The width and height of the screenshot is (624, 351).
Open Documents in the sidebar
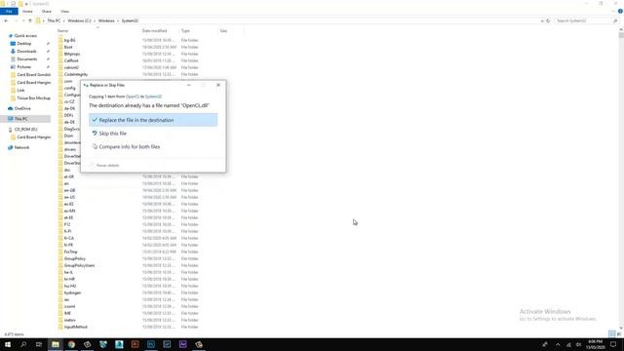pos(26,58)
